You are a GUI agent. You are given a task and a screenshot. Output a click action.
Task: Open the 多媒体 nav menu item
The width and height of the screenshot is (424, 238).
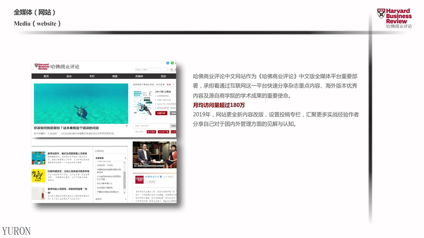coord(139,76)
